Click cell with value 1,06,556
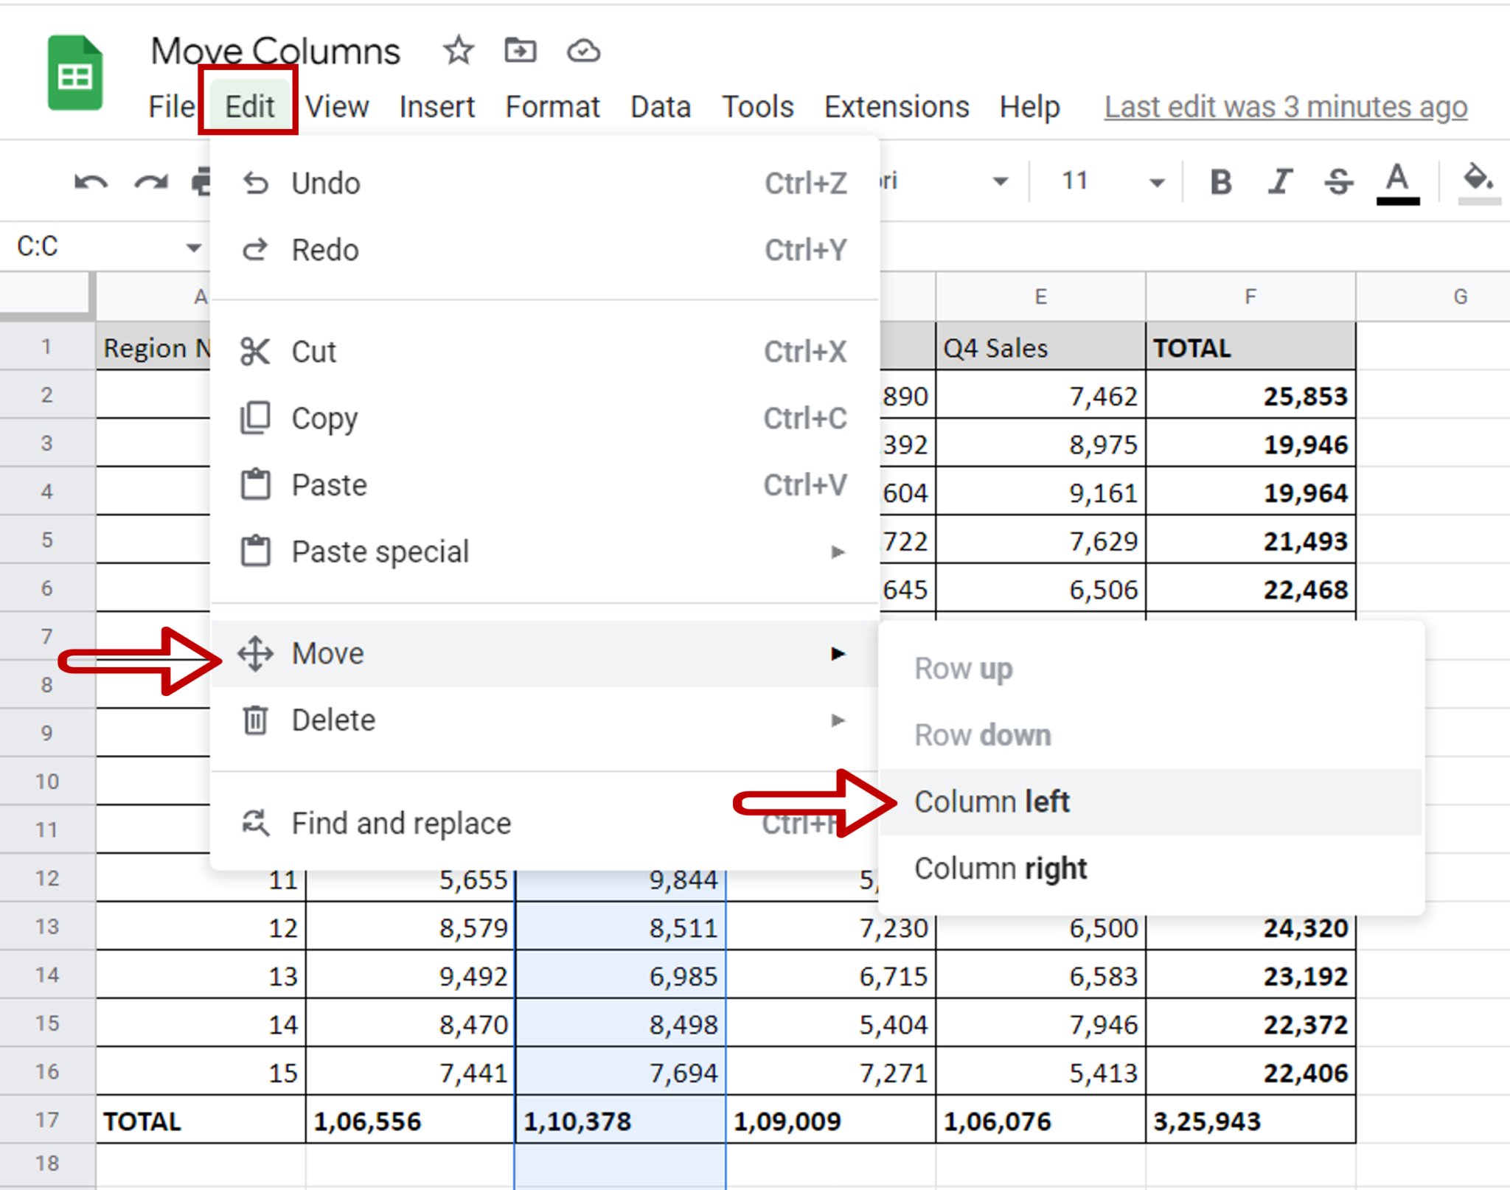1510x1190 pixels. pyautogui.click(x=410, y=1121)
